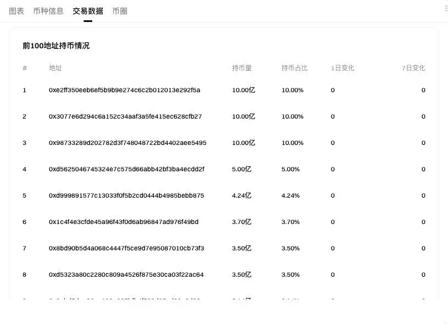Click 10.00亿 holding in row 1
448x324 pixels.
[x=244, y=90]
